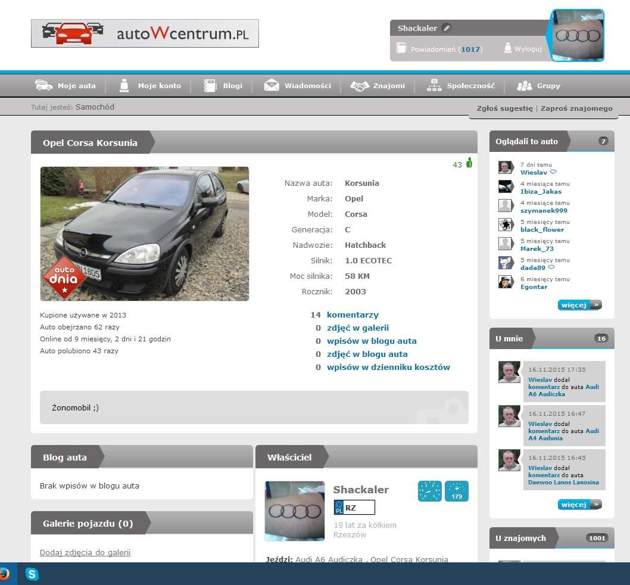Click the Firefox icon in the taskbar

4,574
